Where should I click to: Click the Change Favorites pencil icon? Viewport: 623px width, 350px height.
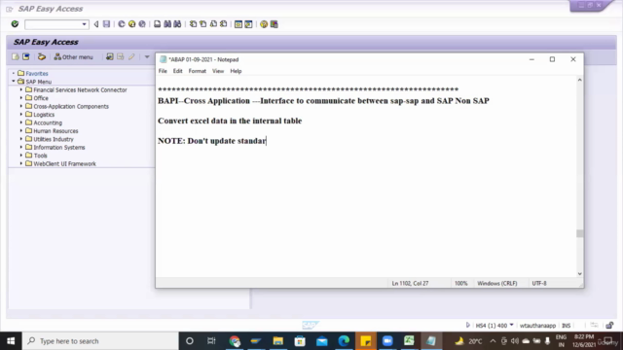[x=131, y=56]
